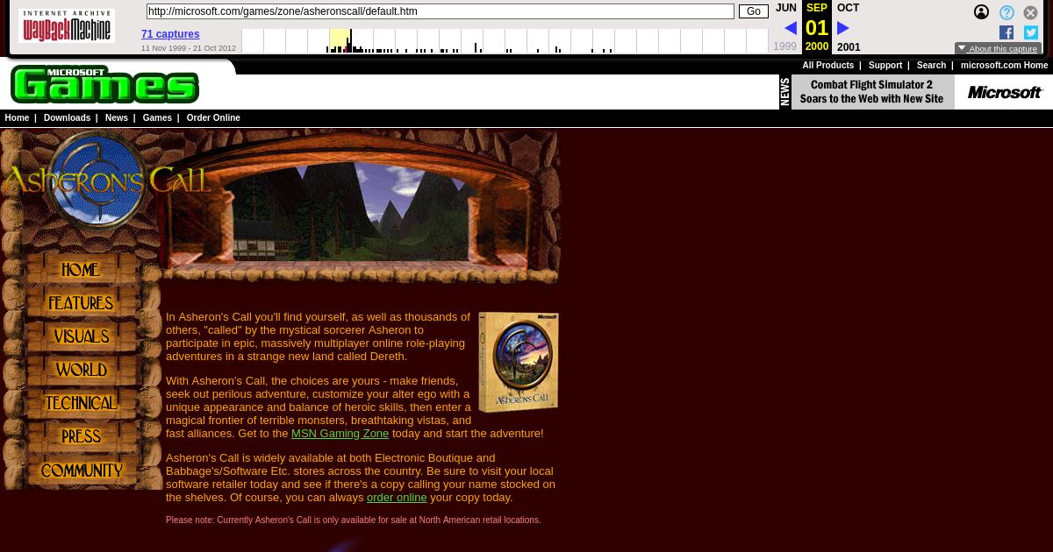1053x552 pixels.
Task: Go to previous capture with left arrow
Action: (x=791, y=28)
